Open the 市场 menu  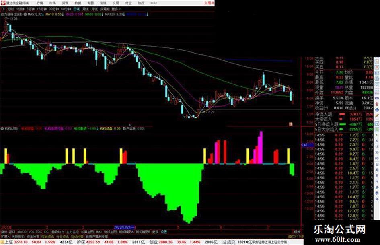[52, 3]
